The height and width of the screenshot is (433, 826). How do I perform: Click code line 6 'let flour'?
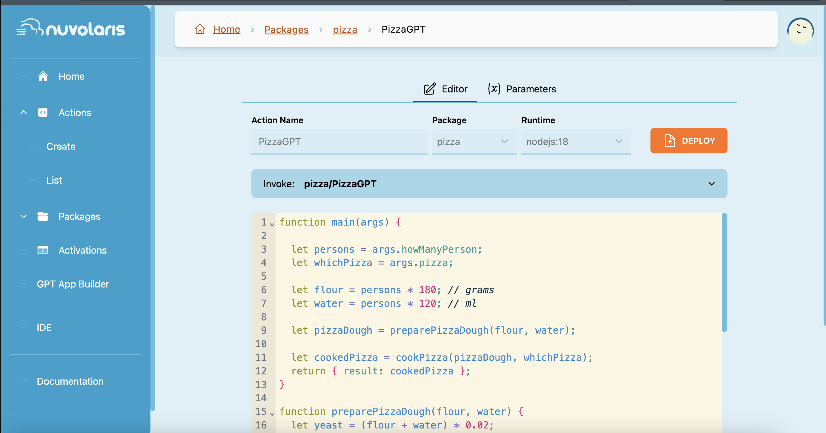392,290
